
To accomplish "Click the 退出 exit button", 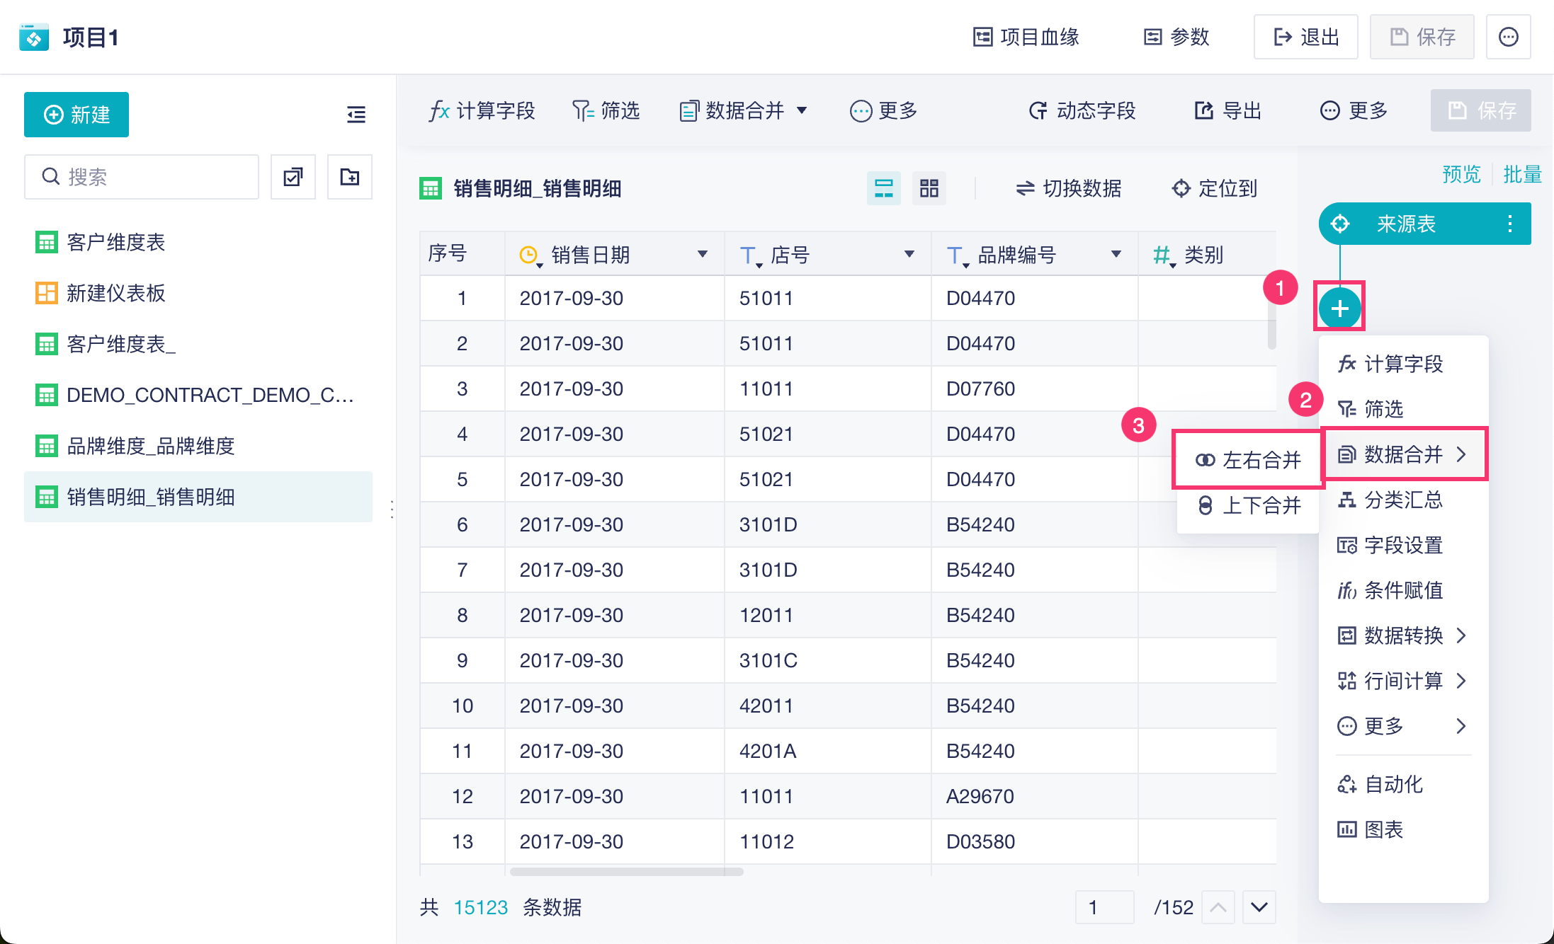I will pos(1305,37).
